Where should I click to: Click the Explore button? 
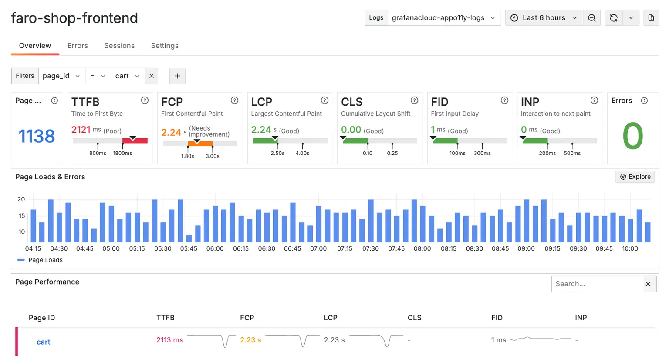[635, 177]
